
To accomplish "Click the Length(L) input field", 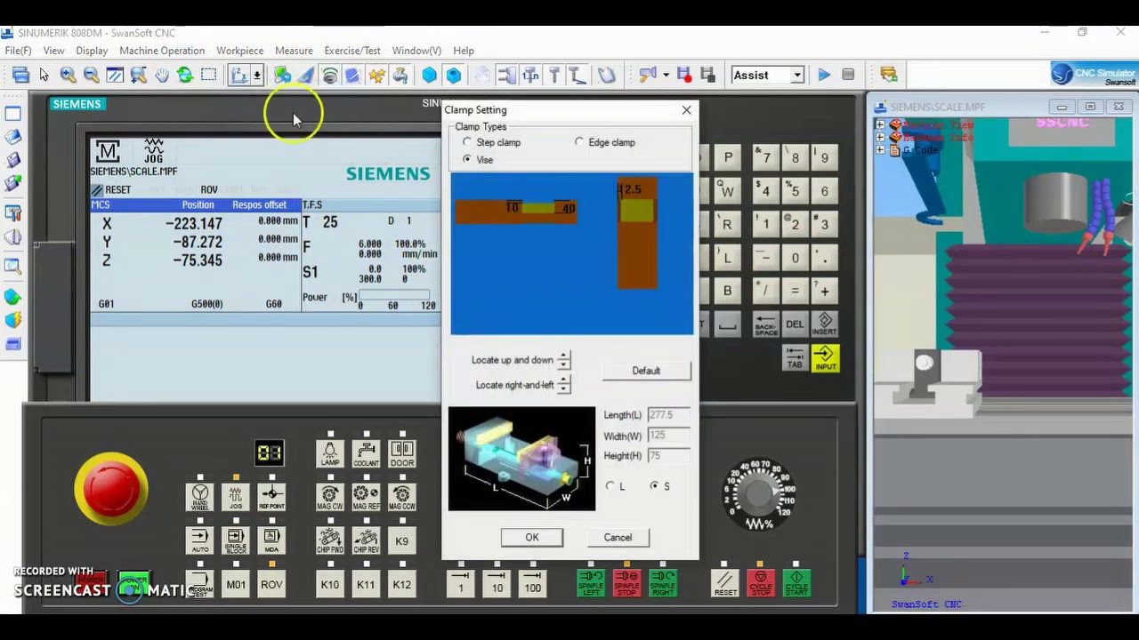I will point(668,415).
